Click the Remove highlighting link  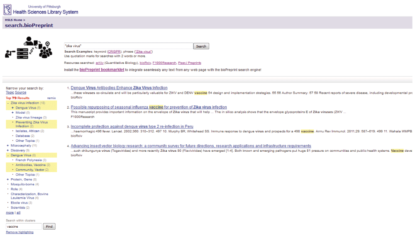(x=20, y=232)
